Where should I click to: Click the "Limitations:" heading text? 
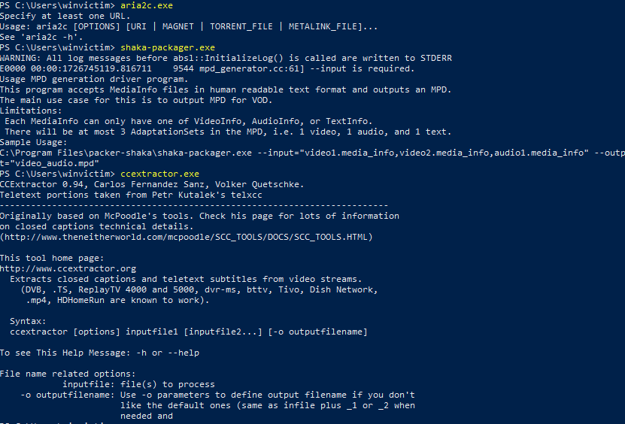[x=32, y=111]
